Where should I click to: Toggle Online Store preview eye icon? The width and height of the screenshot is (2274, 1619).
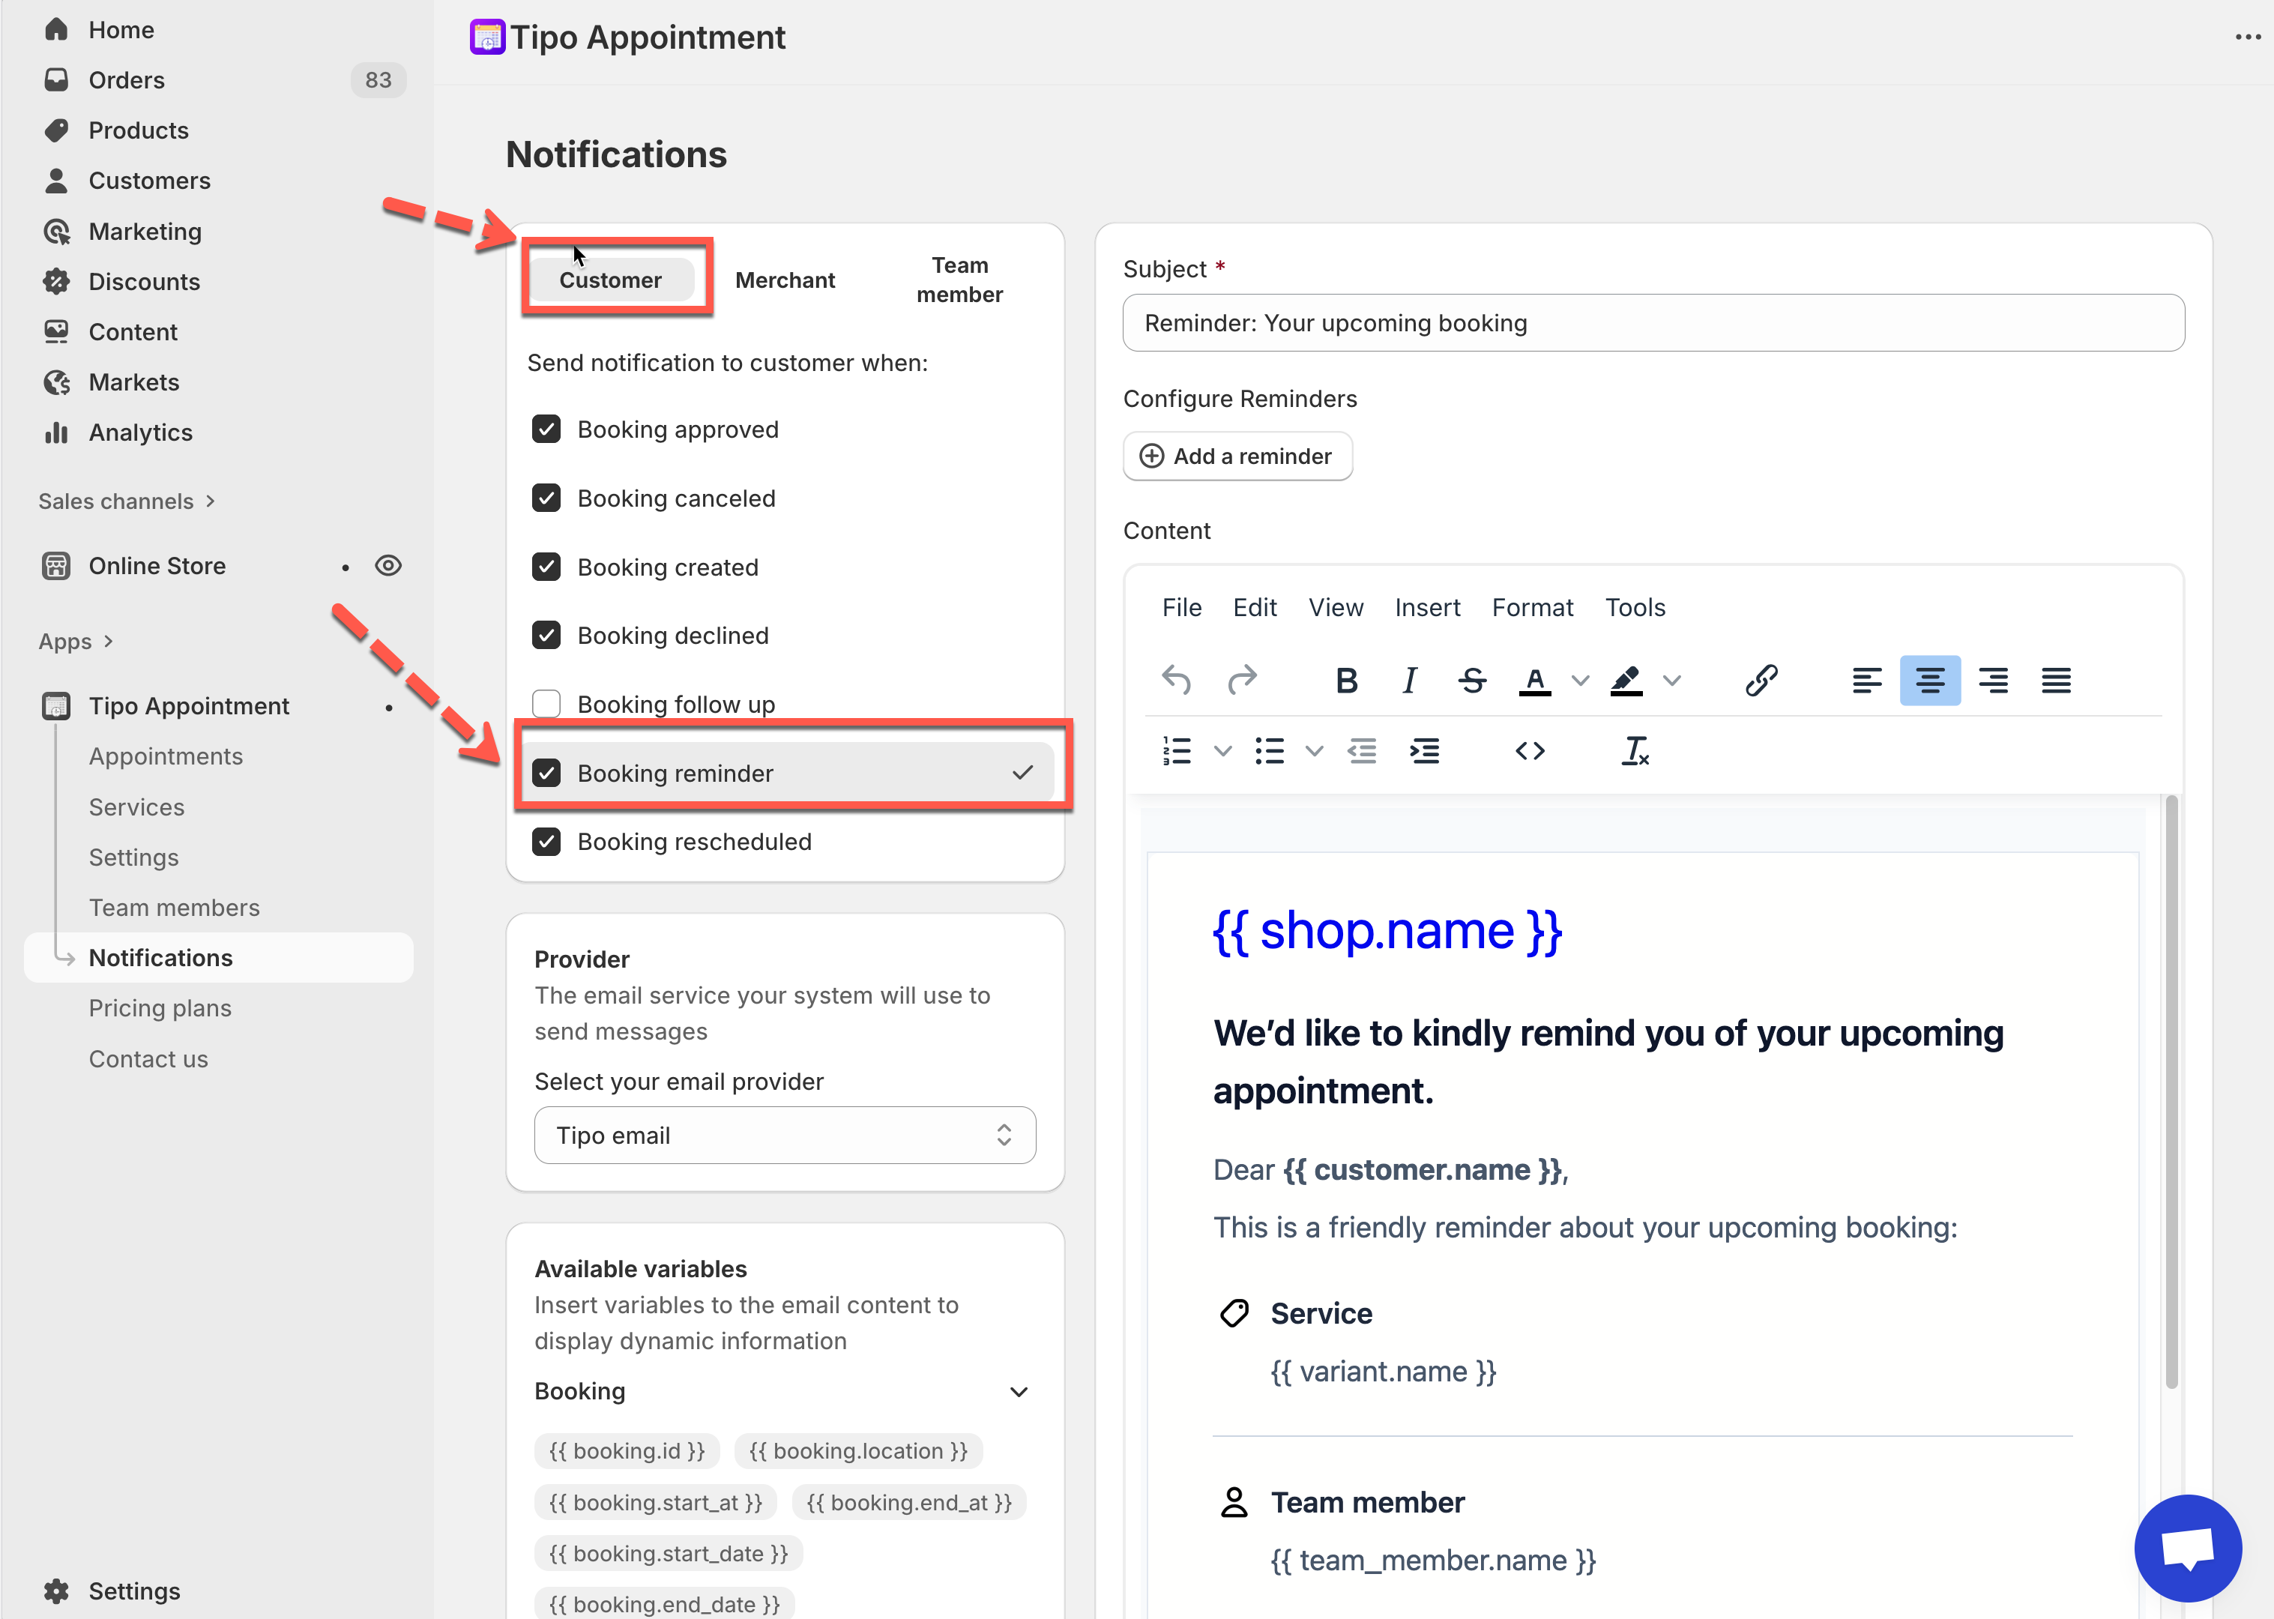[x=387, y=566]
